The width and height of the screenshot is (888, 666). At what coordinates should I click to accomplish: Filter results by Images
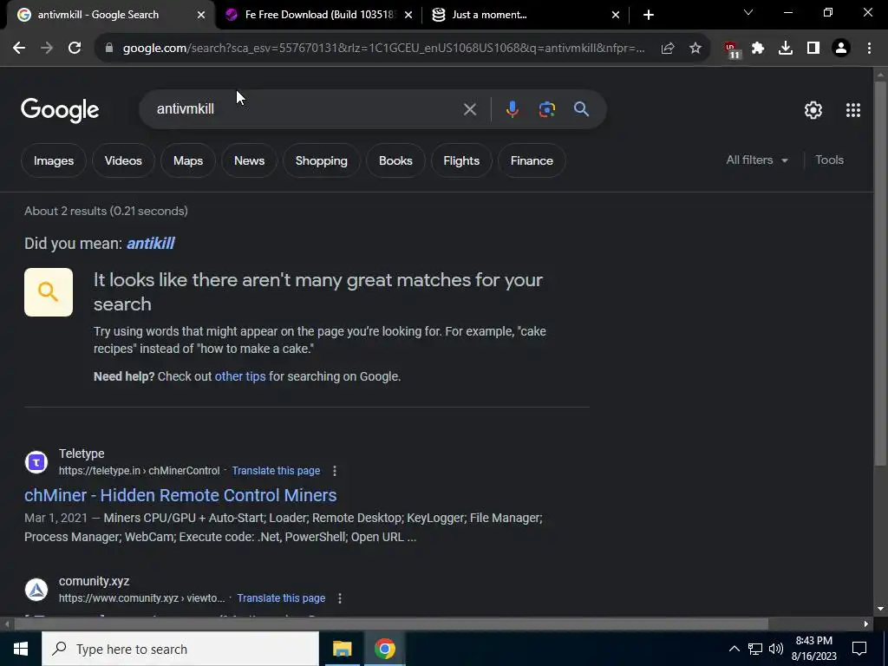[54, 160]
